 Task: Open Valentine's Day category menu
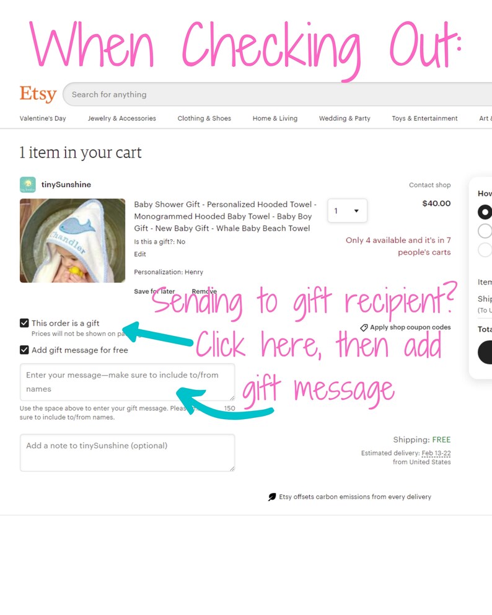[x=43, y=118]
